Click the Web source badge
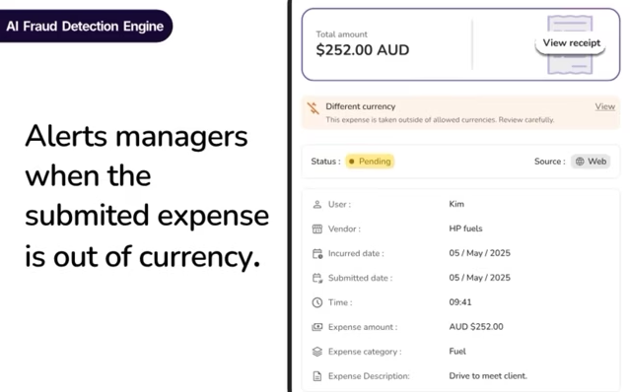630x392 pixels. point(591,162)
